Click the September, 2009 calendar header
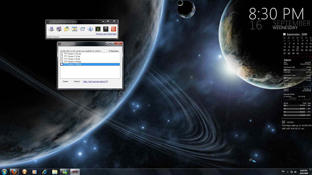 (297, 35)
